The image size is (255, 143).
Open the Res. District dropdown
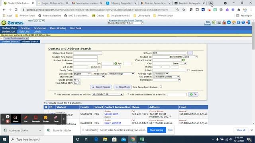pos(166,77)
